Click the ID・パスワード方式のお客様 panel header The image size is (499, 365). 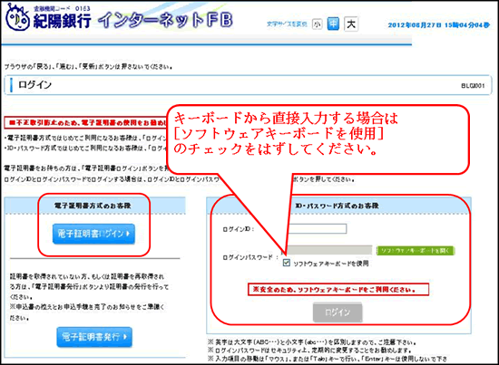[x=337, y=206]
